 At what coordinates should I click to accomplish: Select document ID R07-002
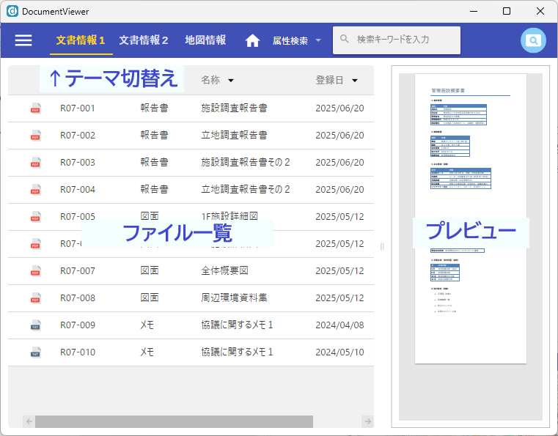78,135
